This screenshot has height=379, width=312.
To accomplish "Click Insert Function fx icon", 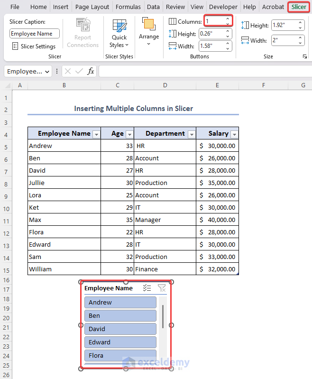I will point(91,71).
